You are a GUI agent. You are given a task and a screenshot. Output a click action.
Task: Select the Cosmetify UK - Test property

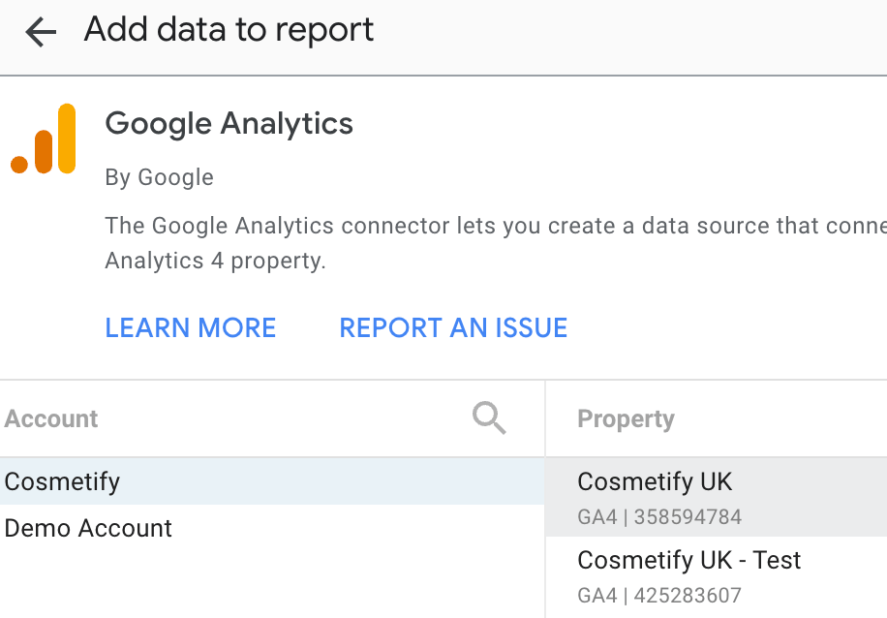tap(688, 560)
